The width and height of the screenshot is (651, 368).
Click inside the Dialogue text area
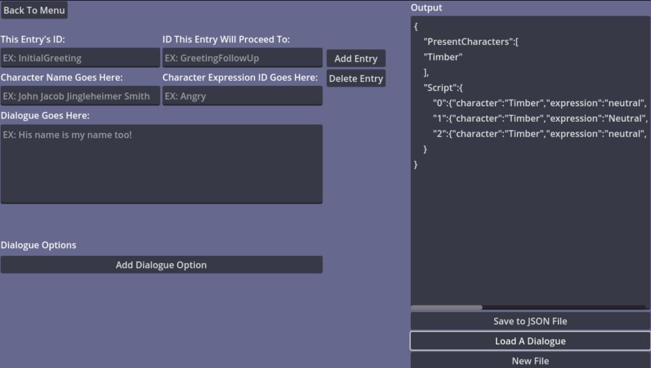[x=161, y=164]
